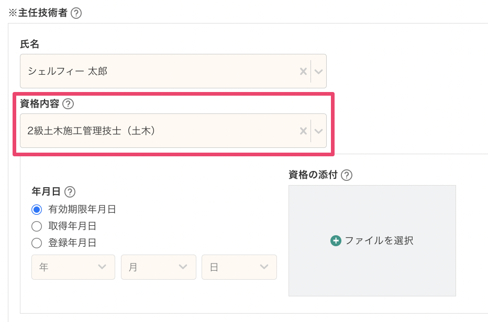Screen dimensions: 488x322
Task: Expand the 氏名 dropdown chevron
Action: (x=318, y=72)
